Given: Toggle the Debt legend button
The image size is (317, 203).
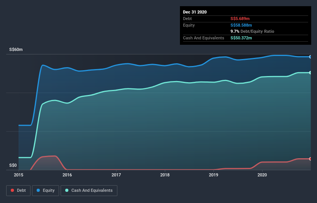Looking at the screenshot, I should point(19,191).
